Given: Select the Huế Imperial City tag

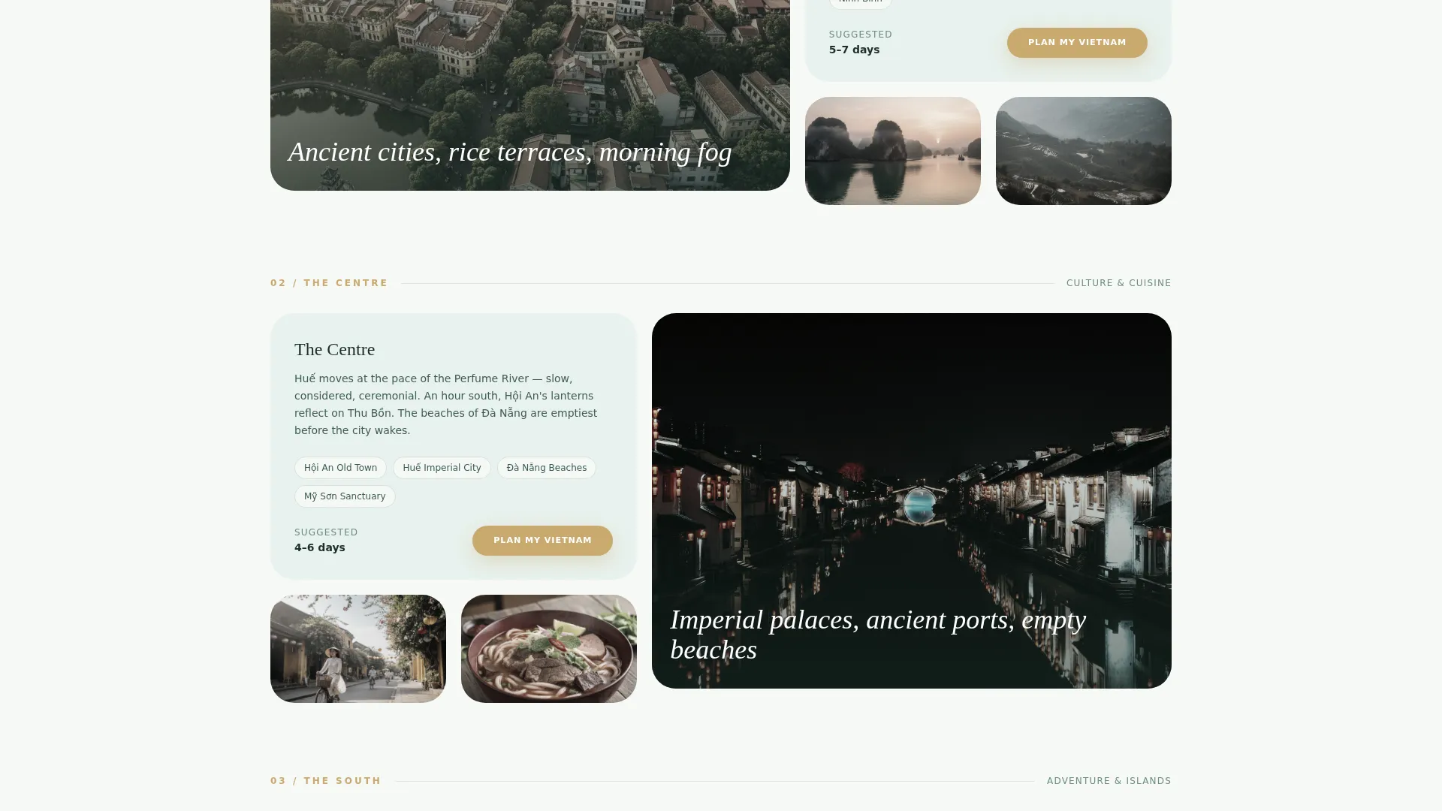Looking at the screenshot, I should tap(442, 468).
